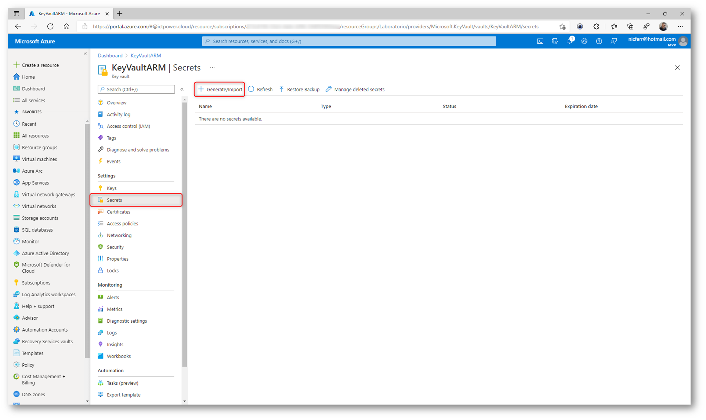Click the Refresh toolbar button

tap(260, 90)
